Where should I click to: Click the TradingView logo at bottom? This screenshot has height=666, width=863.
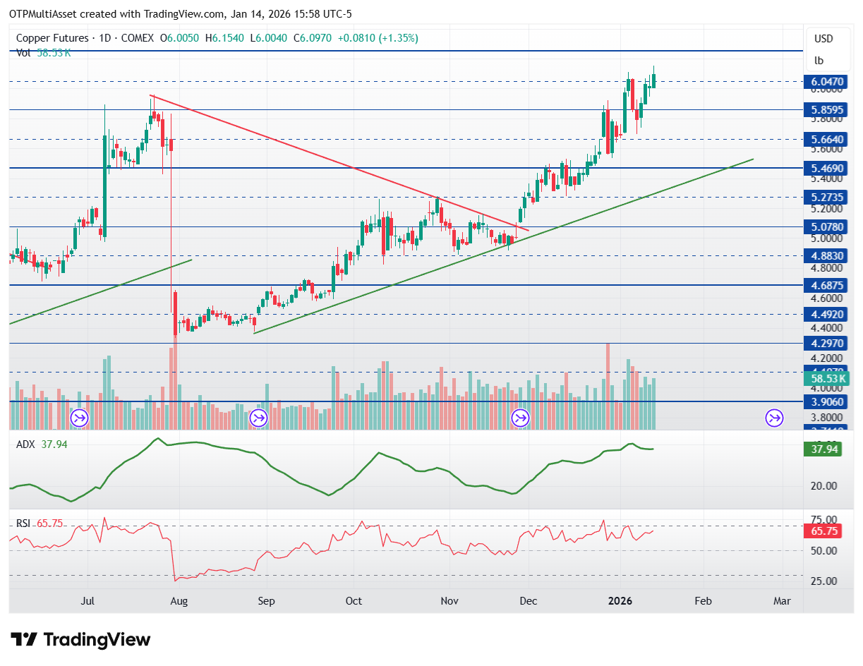[x=81, y=640]
